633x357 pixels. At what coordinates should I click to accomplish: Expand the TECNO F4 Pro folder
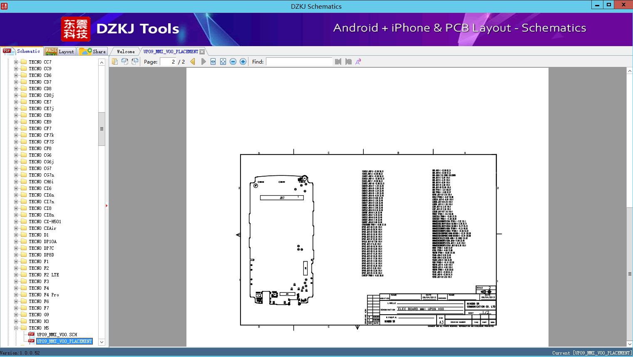tap(16, 295)
